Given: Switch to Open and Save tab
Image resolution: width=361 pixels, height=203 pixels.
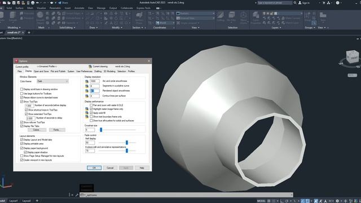Looking at the screenshot, I should [x=41, y=72].
